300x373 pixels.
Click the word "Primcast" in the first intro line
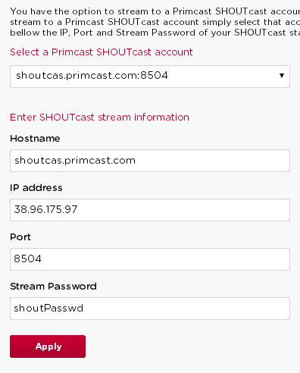(192, 11)
